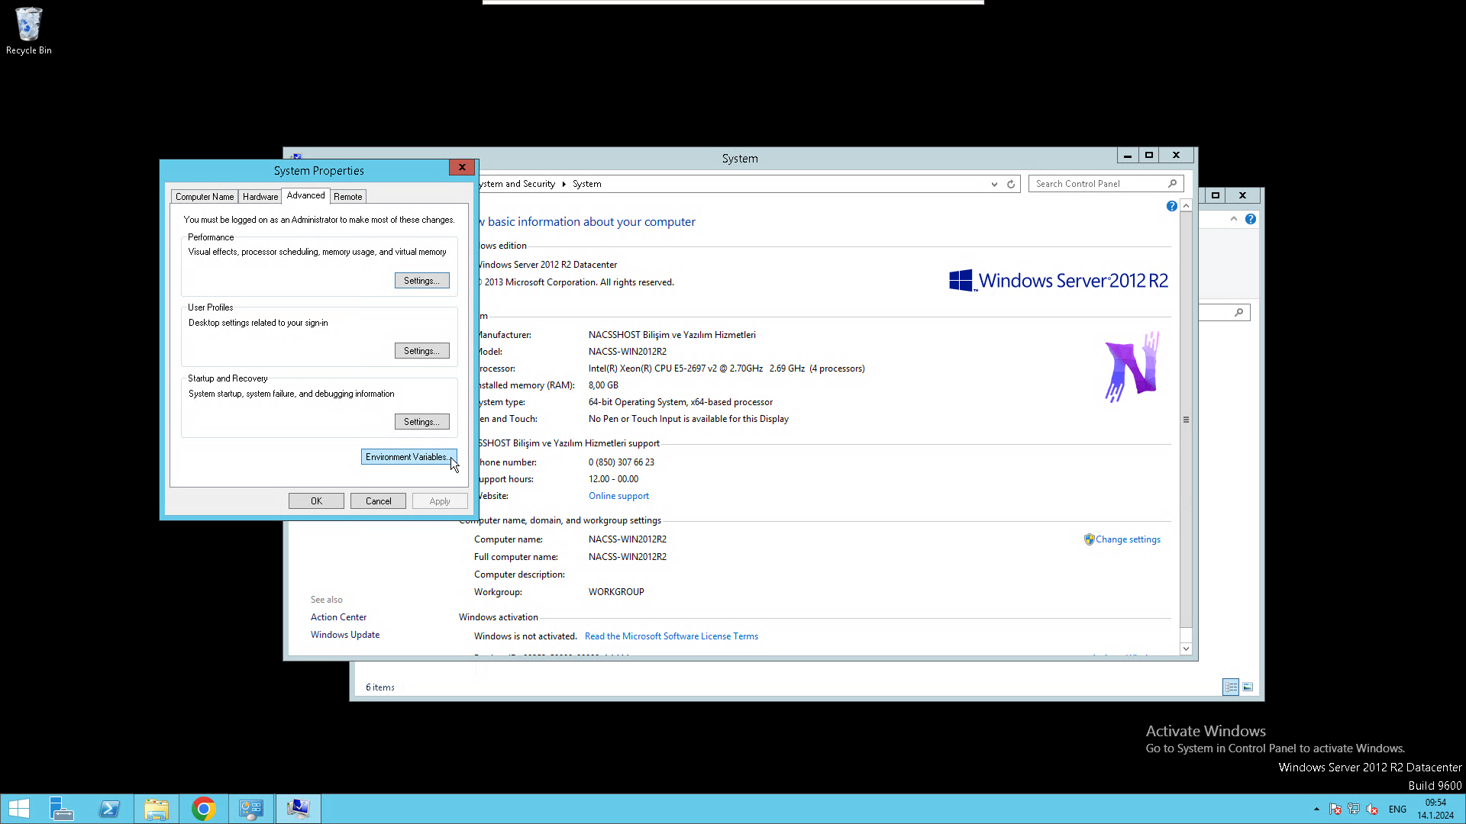Minimize the System window
Screen dimensions: 1466x824
(x=1128, y=156)
